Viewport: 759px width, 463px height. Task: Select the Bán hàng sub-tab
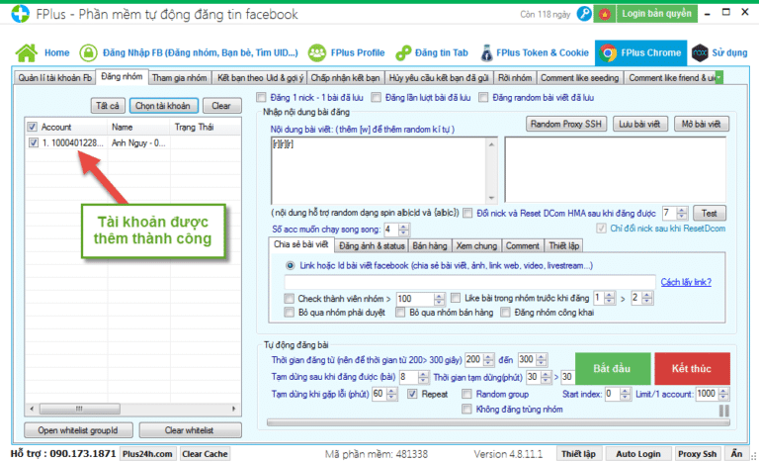tap(430, 245)
